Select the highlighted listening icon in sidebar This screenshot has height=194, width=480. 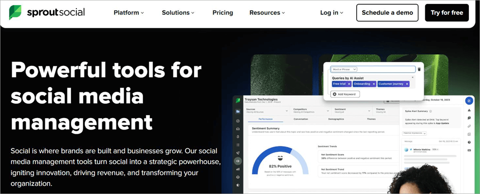click(x=238, y=161)
